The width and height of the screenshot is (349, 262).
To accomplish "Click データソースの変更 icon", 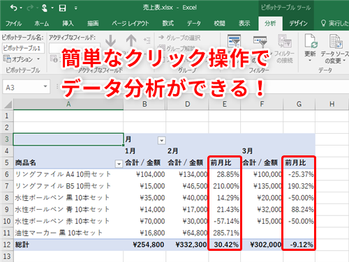I will 336,41.
